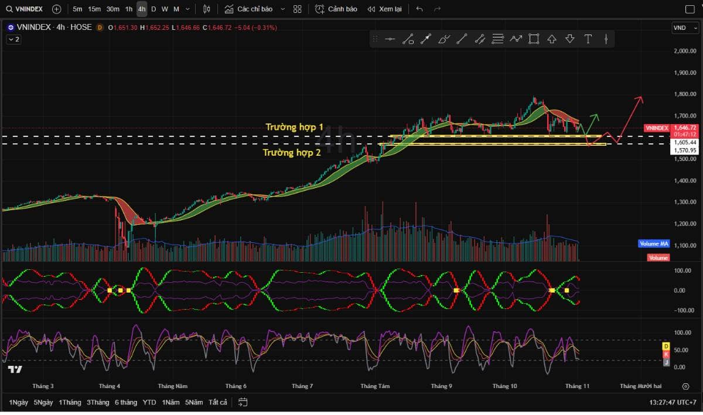
Task: Create alert with Cảnh báo button
Action: (x=336, y=9)
